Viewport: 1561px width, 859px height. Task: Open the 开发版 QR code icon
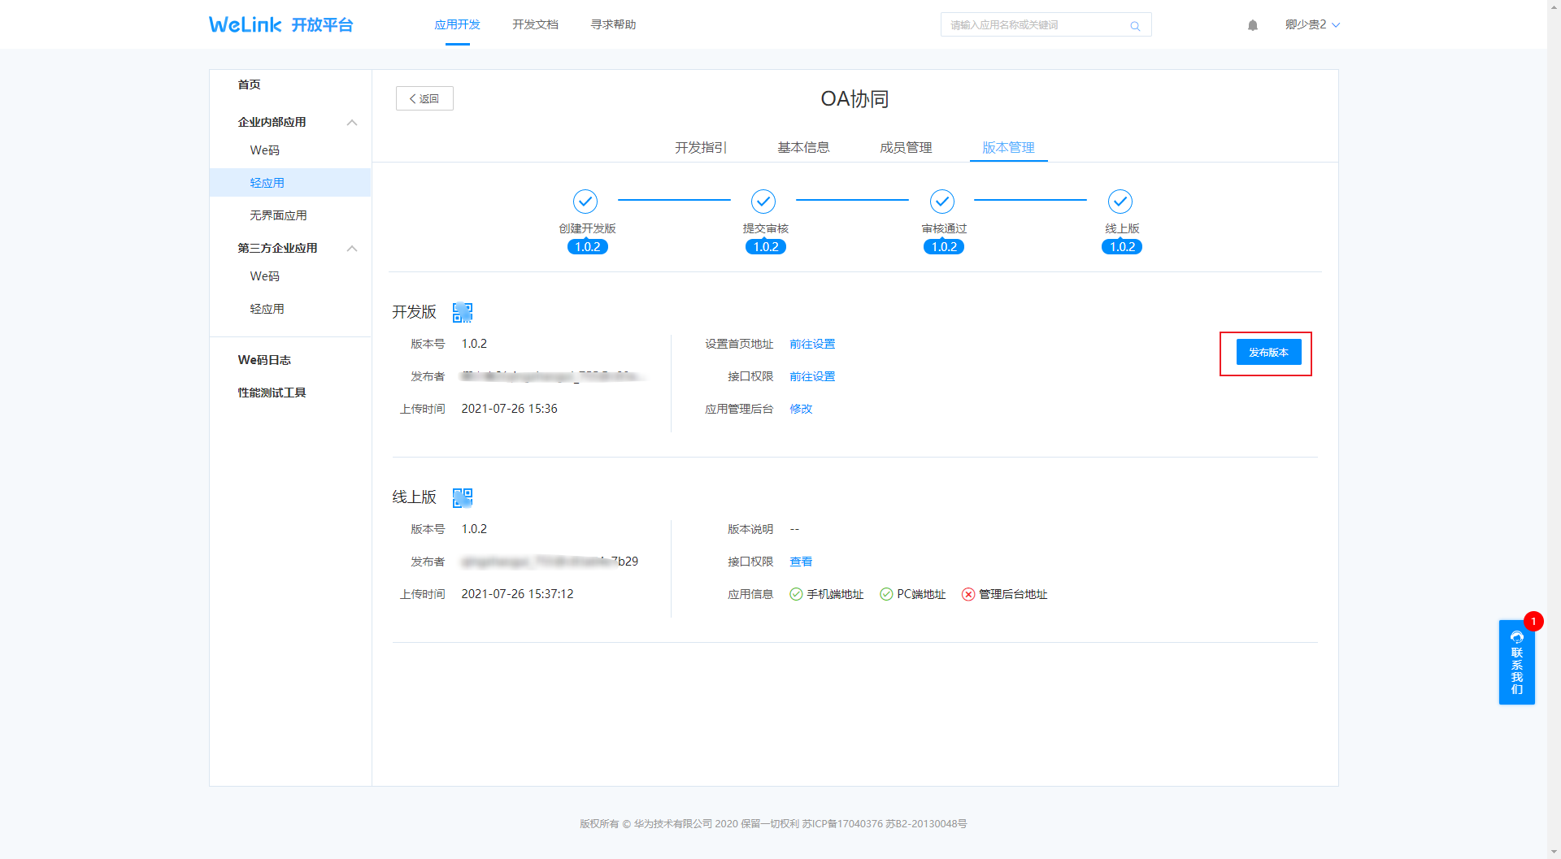tap(463, 312)
